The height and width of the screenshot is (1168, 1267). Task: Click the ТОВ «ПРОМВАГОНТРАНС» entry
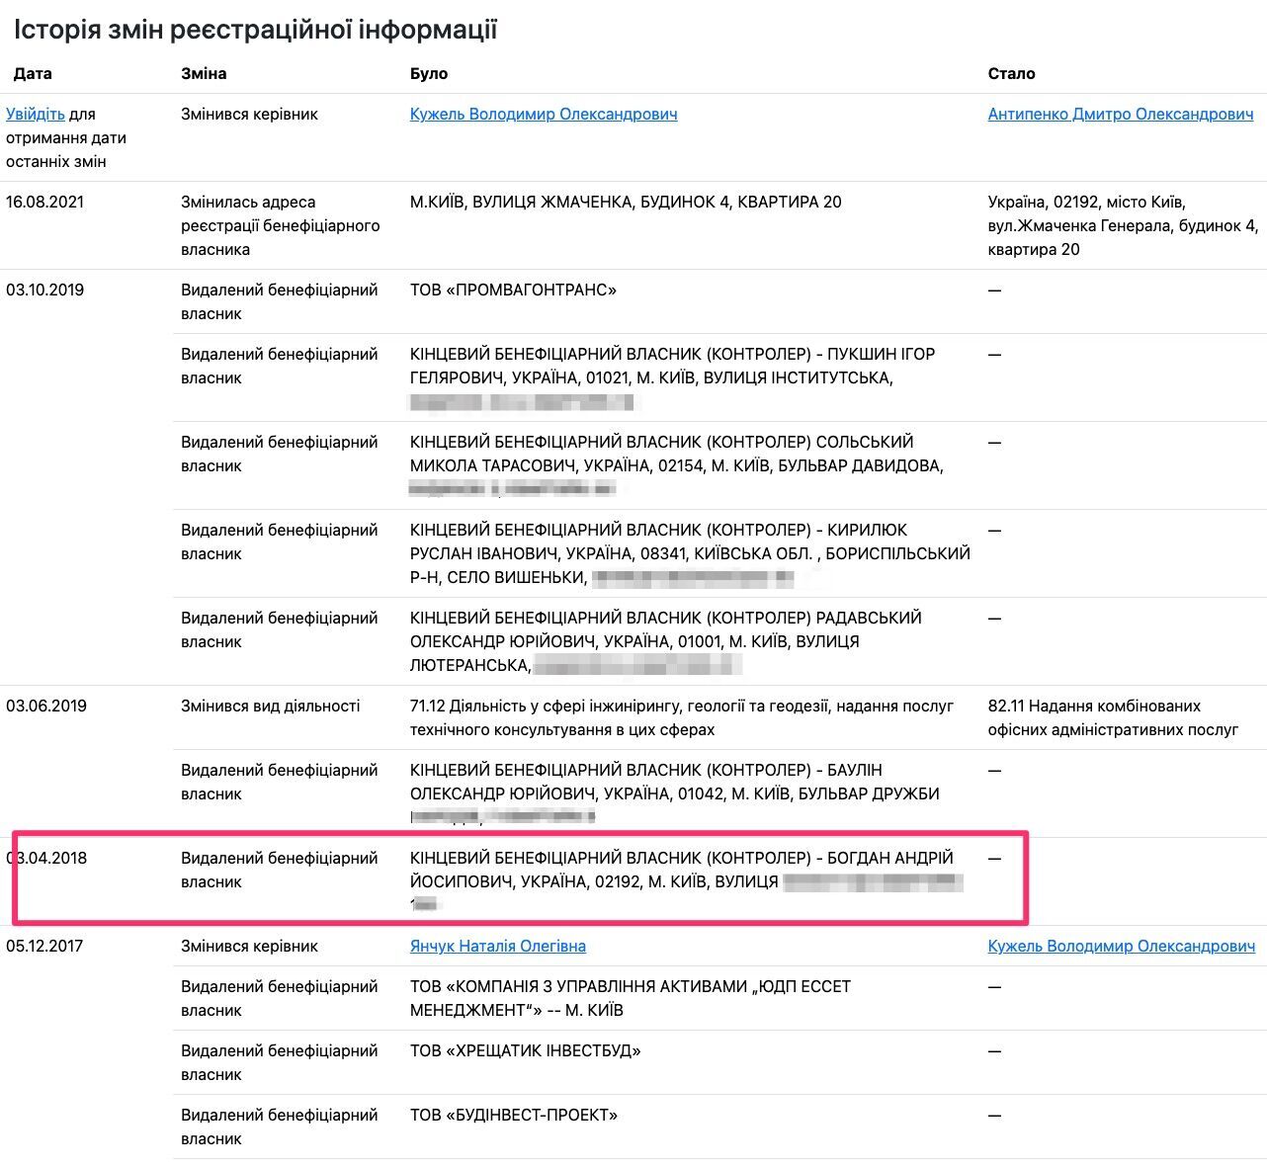513,291
